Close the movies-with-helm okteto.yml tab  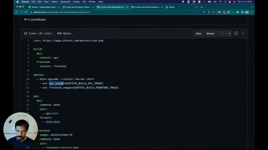coord(127,7)
